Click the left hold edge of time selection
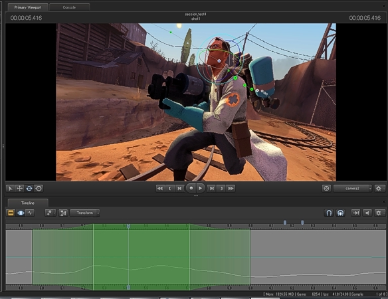Image resolution: width=388 pixels, height=299 pixels. pyautogui.click(x=93, y=257)
